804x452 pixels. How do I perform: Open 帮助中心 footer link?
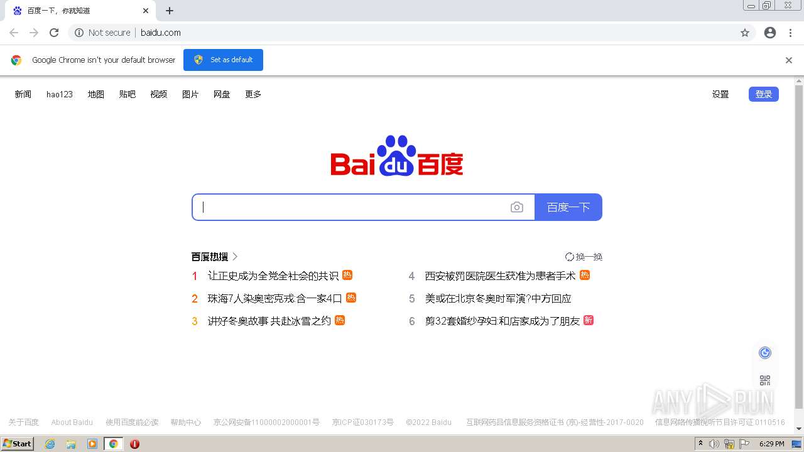click(186, 422)
